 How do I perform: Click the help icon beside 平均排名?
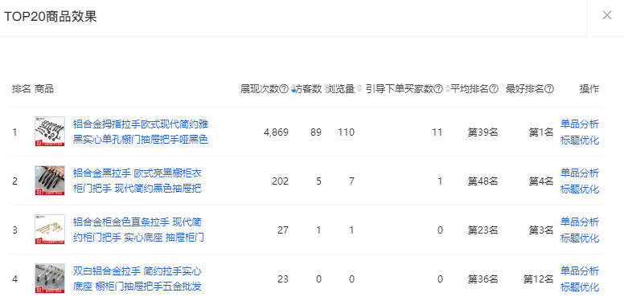(x=494, y=89)
